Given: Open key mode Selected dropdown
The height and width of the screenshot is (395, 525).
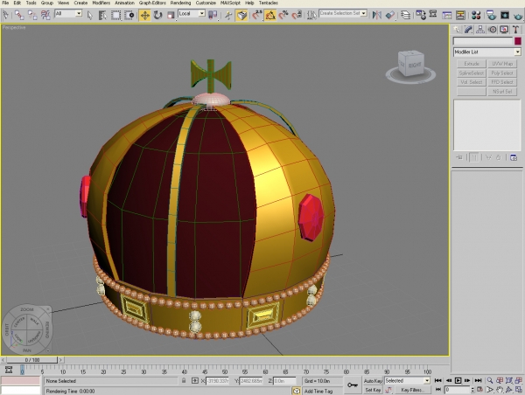Looking at the screenshot, I should 427,381.
